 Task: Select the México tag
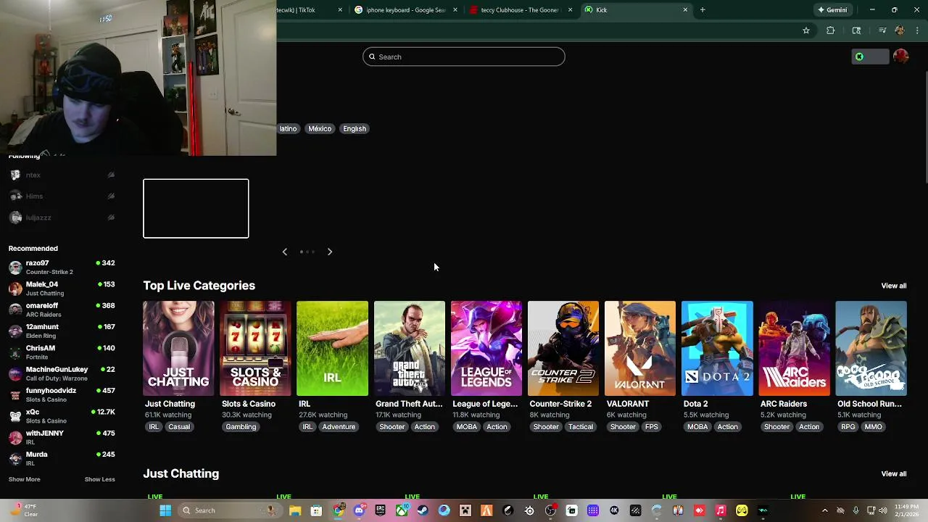[x=320, y=128]
